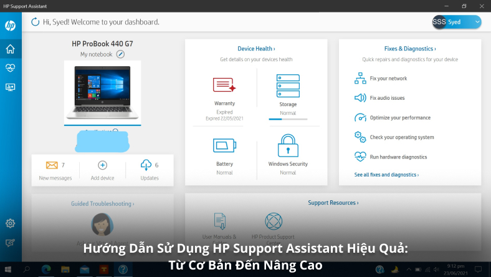Click the Optimize your performance text

(x=400, y=118)
